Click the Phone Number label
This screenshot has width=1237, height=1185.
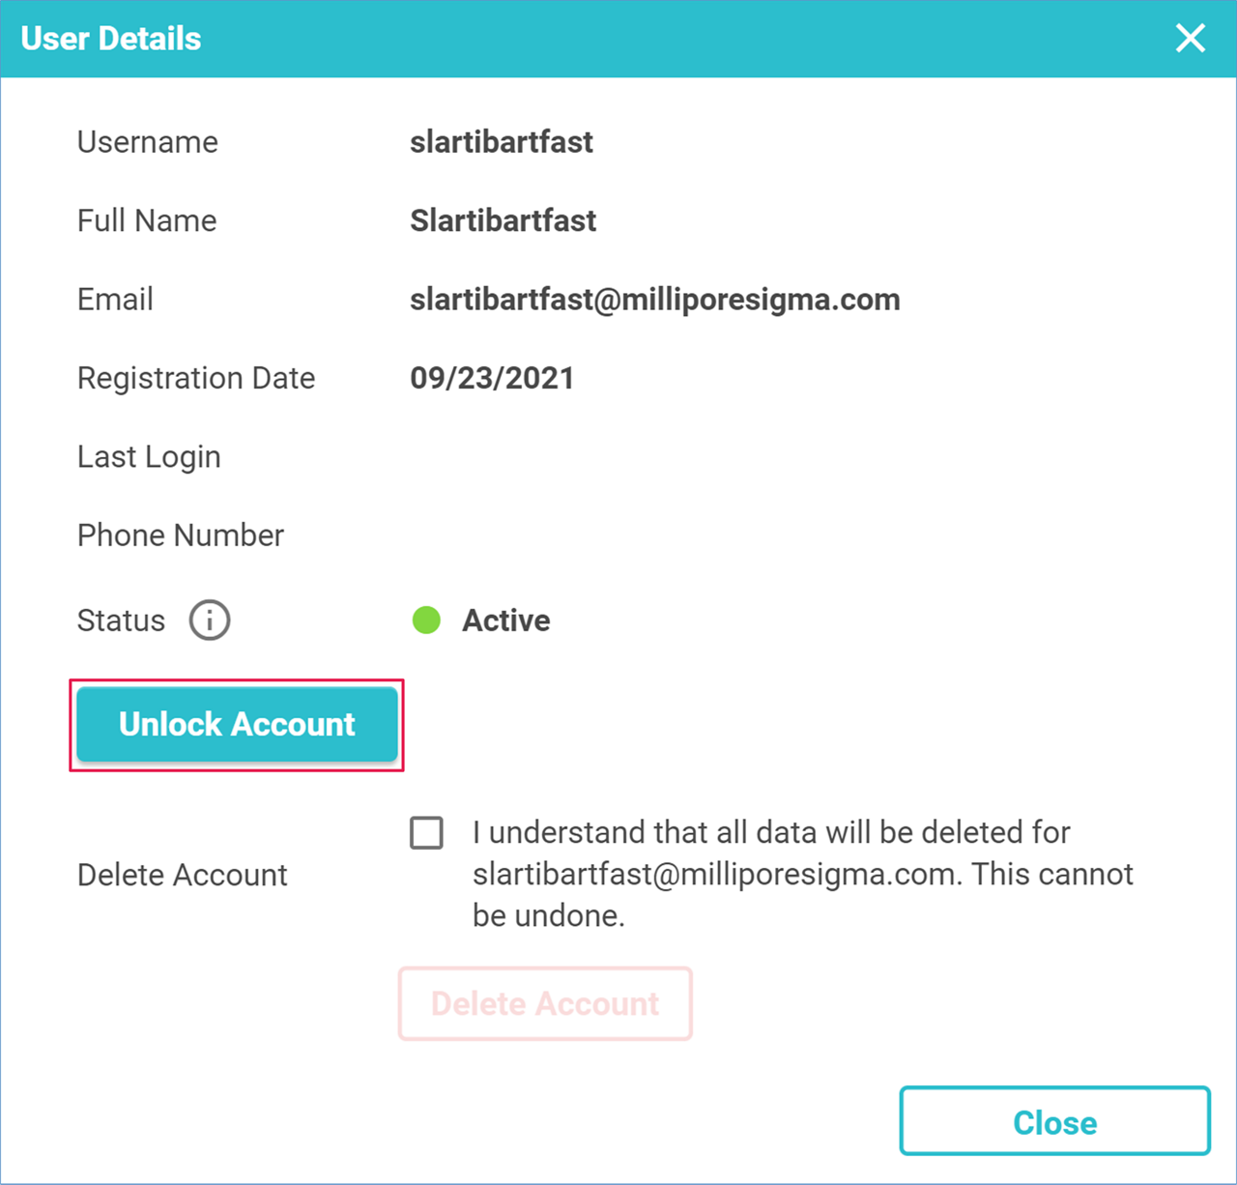point(181,535)
